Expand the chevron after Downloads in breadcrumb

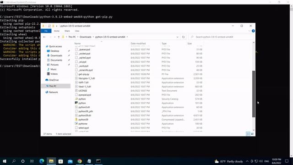[93, 37]
